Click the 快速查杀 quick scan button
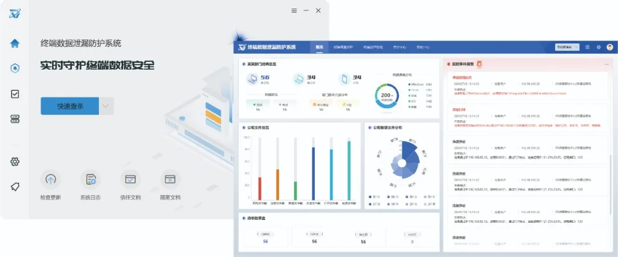Image resolution: width=618 pixels, height=257 pixels. [70, 106]
